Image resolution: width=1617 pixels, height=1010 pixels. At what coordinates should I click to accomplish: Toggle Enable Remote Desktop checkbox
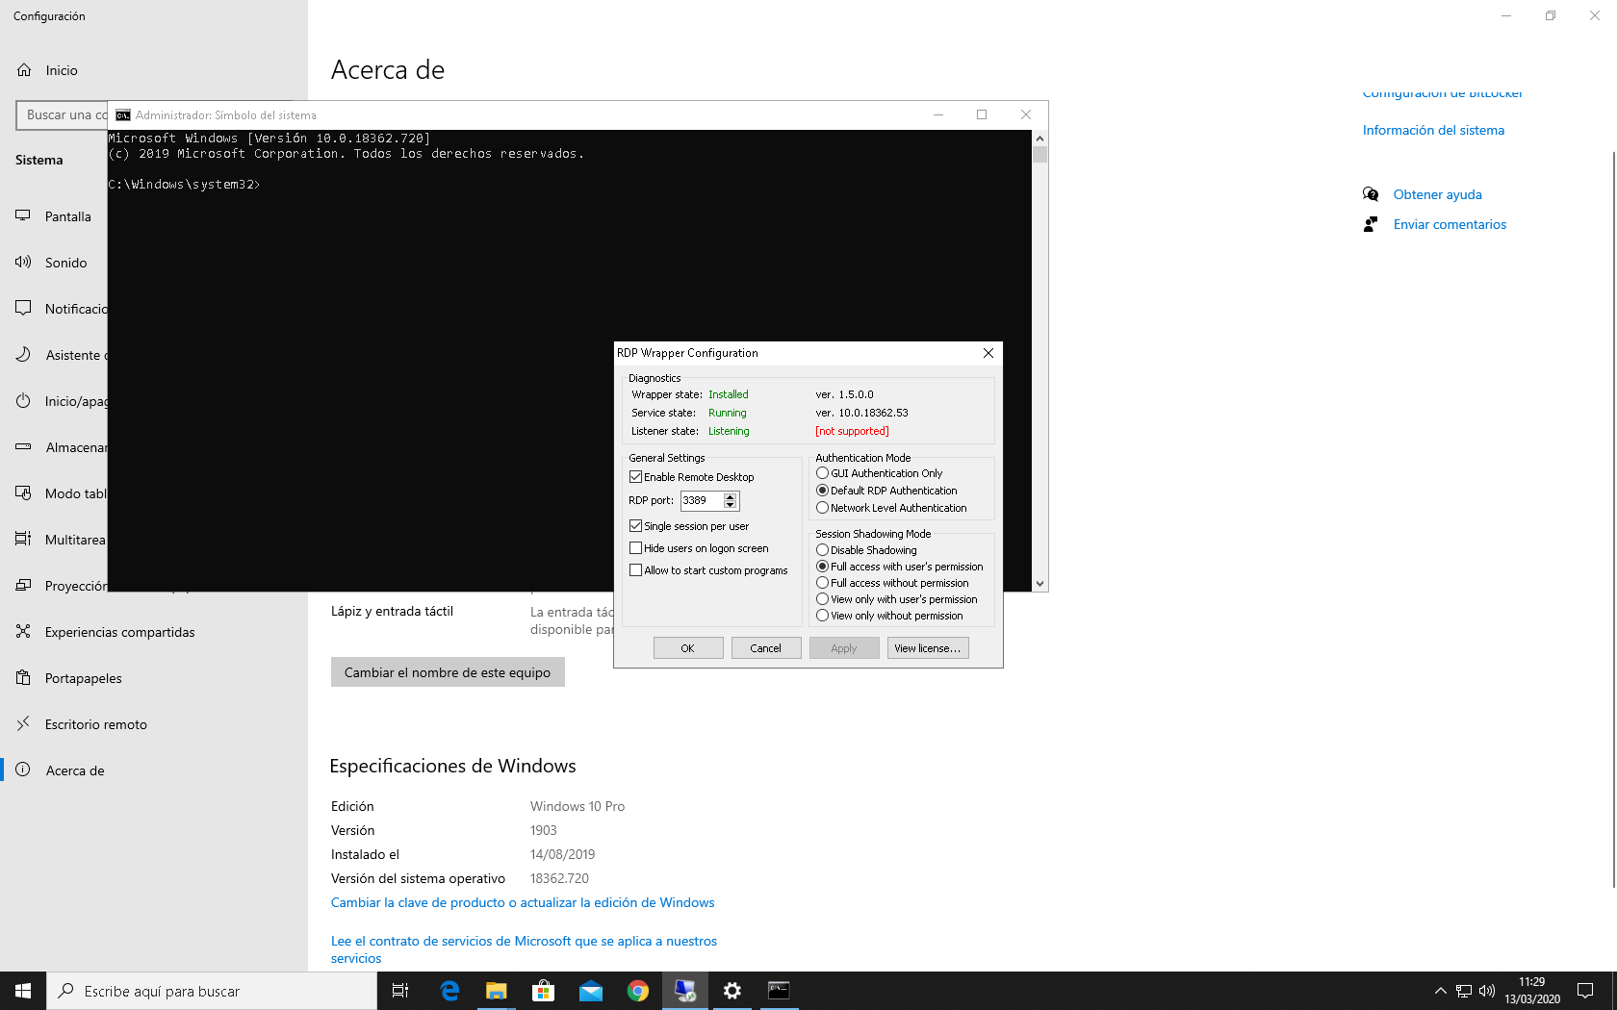click(635, 477)
